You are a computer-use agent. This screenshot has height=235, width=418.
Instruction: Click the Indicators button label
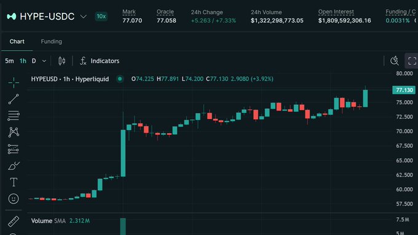tap(105, 61)
